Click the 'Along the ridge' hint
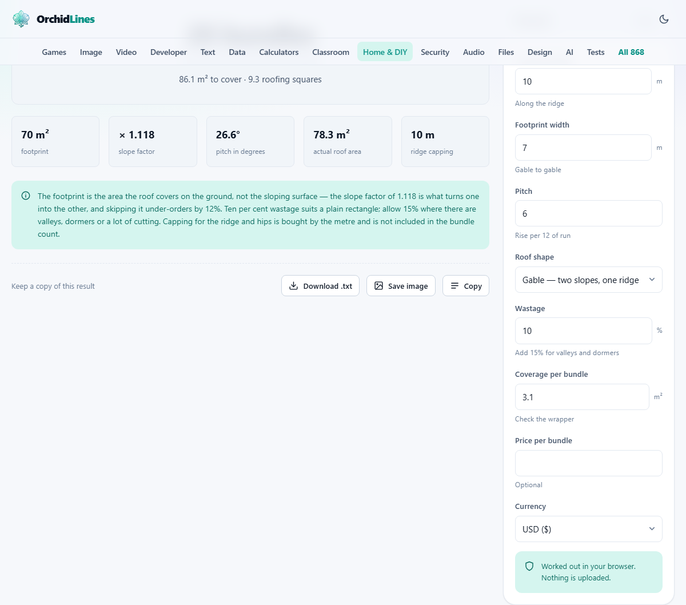This screenshot has width=686, height=605. (540, 104)
